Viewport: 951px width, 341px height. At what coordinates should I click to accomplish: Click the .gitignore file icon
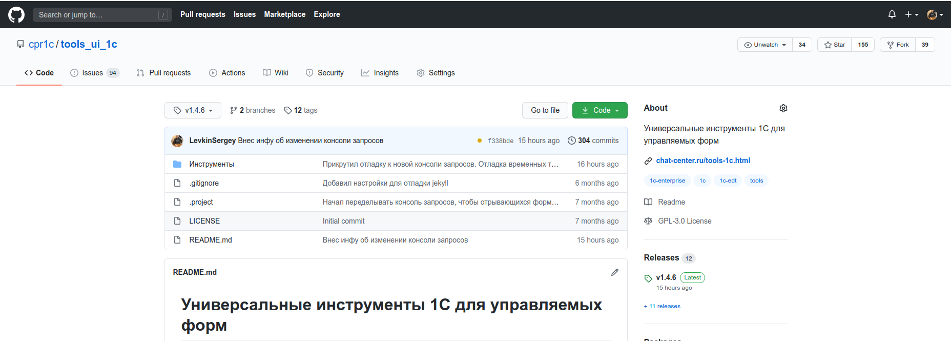pyautogui.click(x=177, y=183)
